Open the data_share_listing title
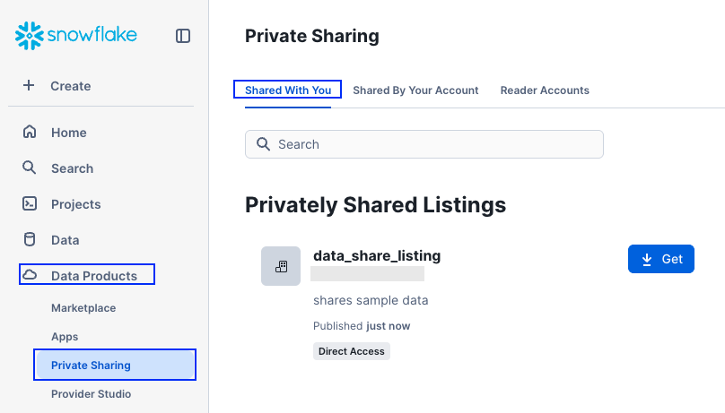Screen dimensions: 725x413 tap(377, 255)
